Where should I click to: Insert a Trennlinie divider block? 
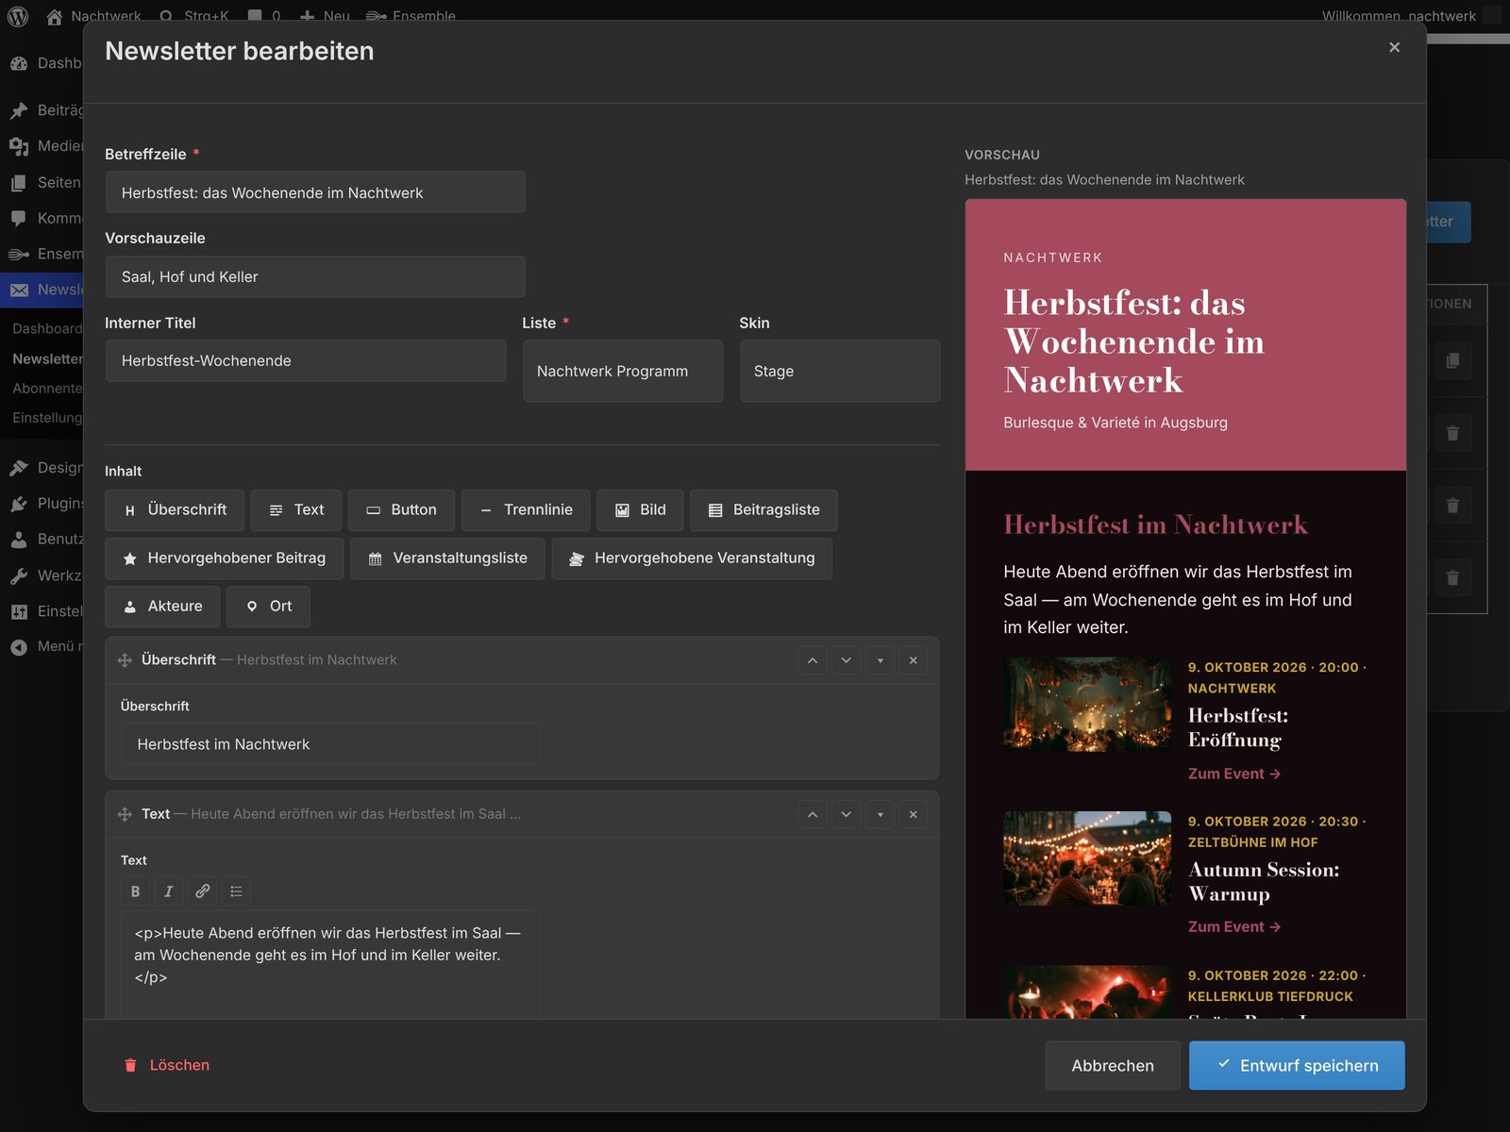point(526,510)
